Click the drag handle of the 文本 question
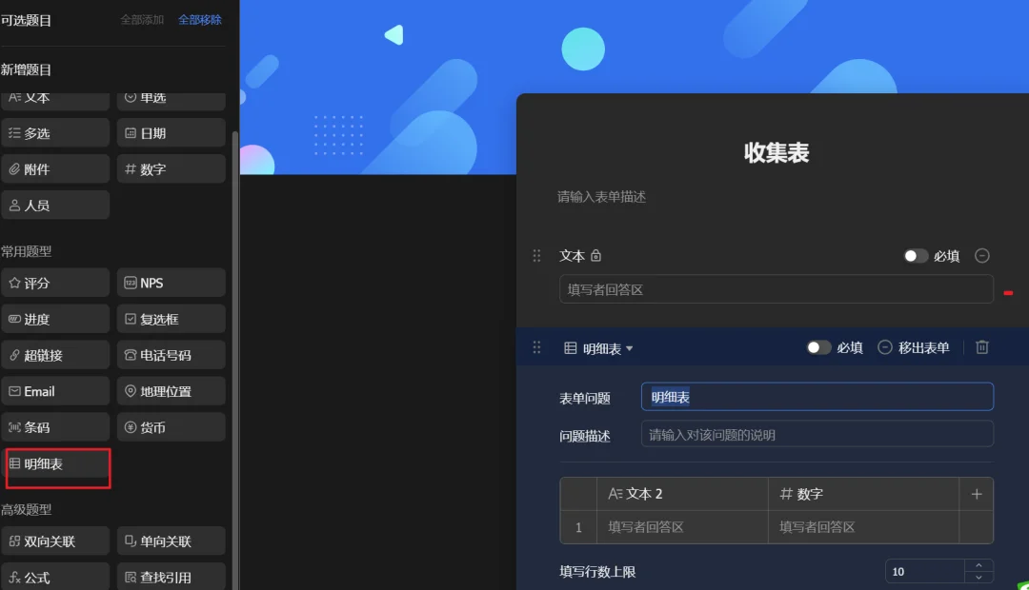The width and height of the screenshot is (1029, 590). click(x=536, y=256)
